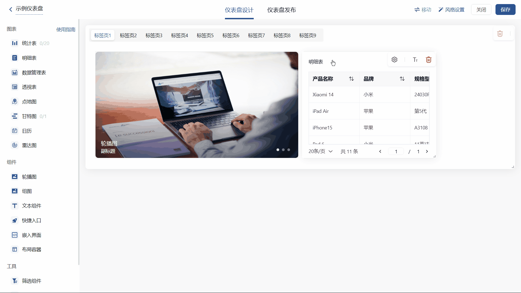
Task: Open 风格设置 style settings
Action: [451, 10]
